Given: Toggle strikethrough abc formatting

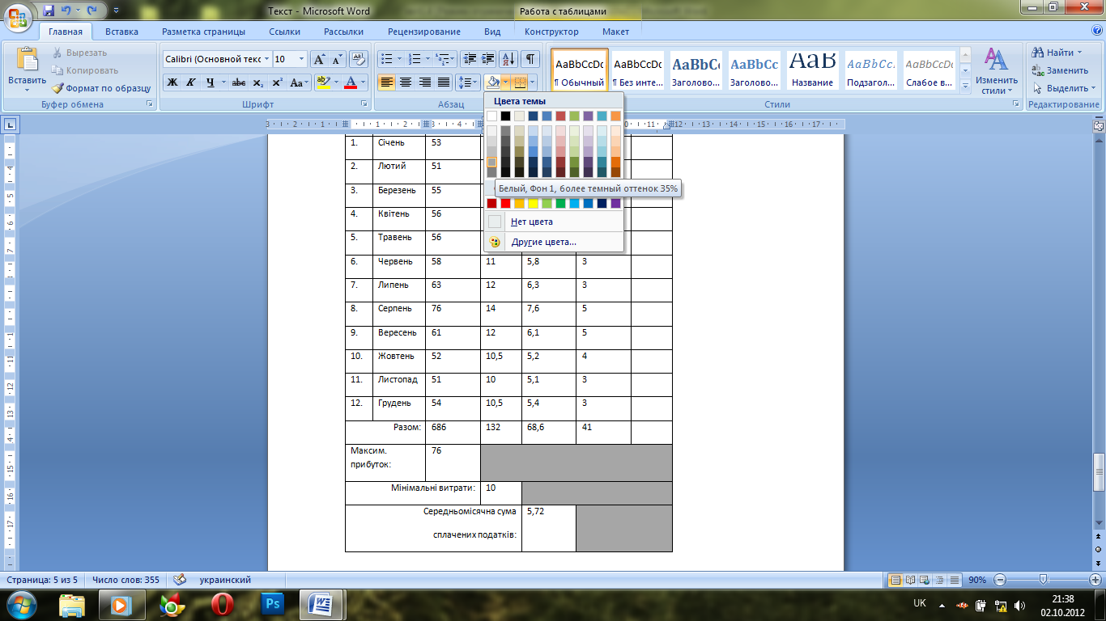Looking at the screenshot, I should (239, 82).
